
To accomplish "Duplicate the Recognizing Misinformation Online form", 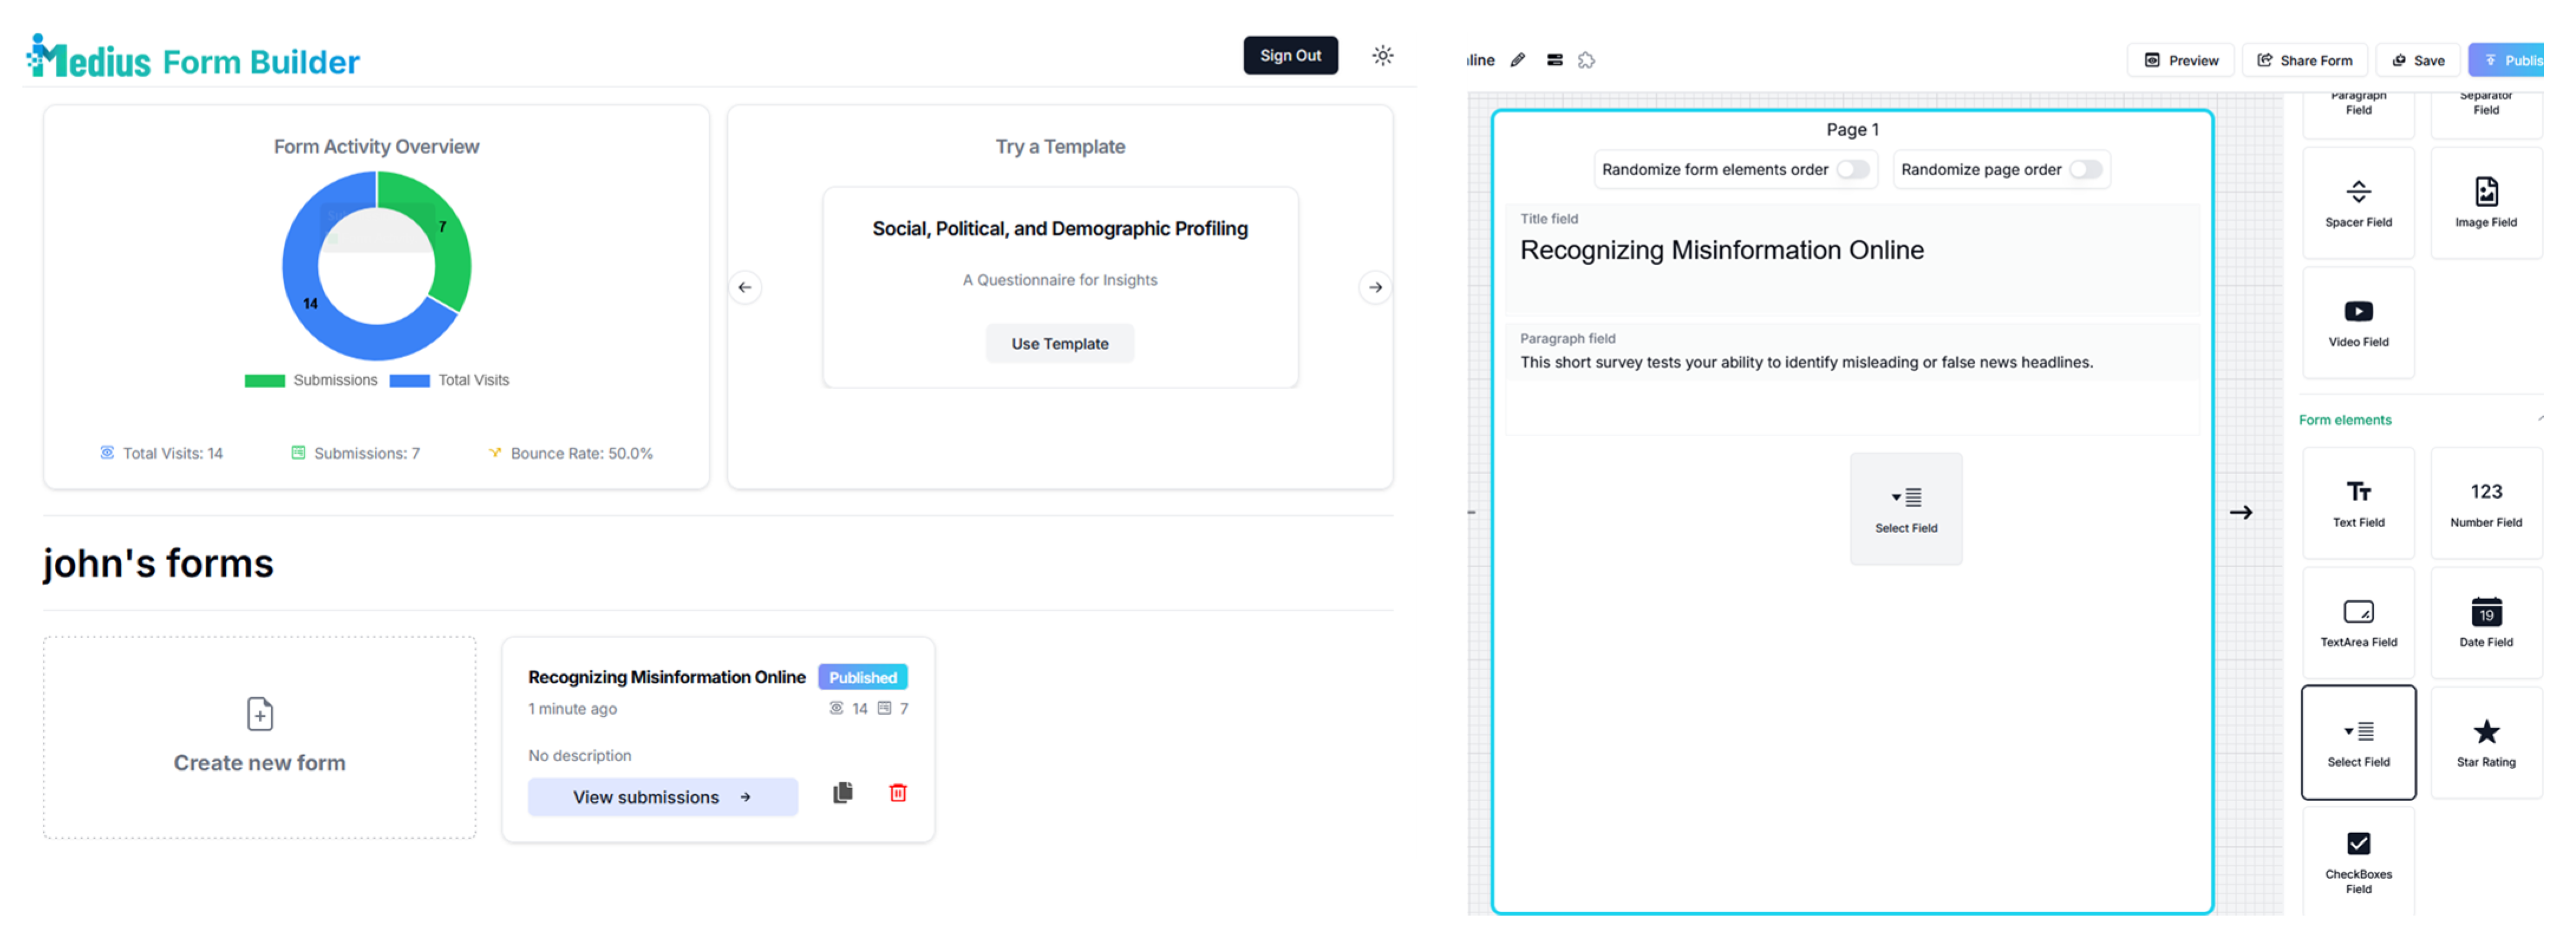I will 842,793.
